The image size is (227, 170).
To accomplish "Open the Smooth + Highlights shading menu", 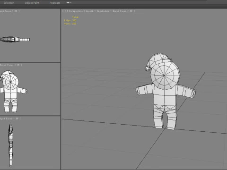I will pyautogui.click(x=97, y=11).
